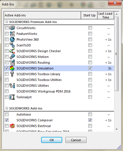Check PhotoView 360 Start Up checkbox
The width and height of the screenshot is (123, 151).
pyautogui.click(x=90, y=39)
